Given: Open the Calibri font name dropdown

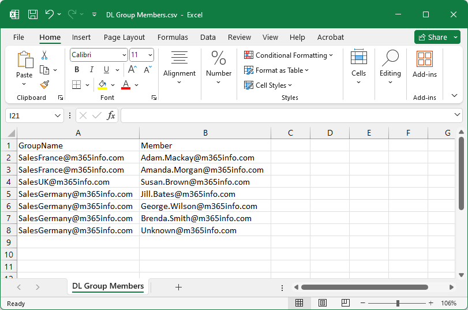Looking at the screenshot, I should [124, 55].
